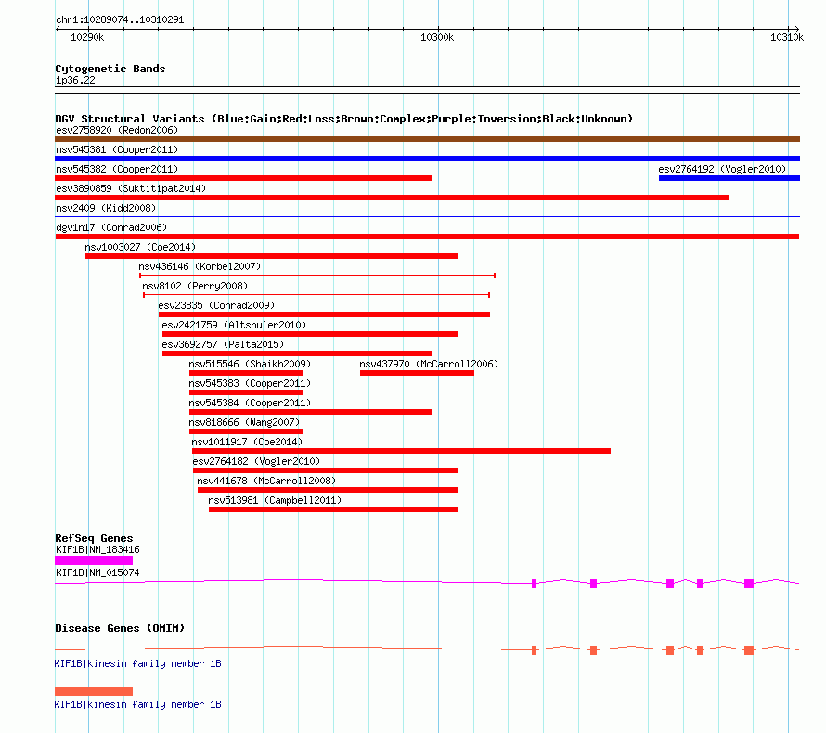This screenshot has height=733, width=826.
Task: Click the nsv513981 (Campbell2011) label
Action: click(x=275, y=500)
